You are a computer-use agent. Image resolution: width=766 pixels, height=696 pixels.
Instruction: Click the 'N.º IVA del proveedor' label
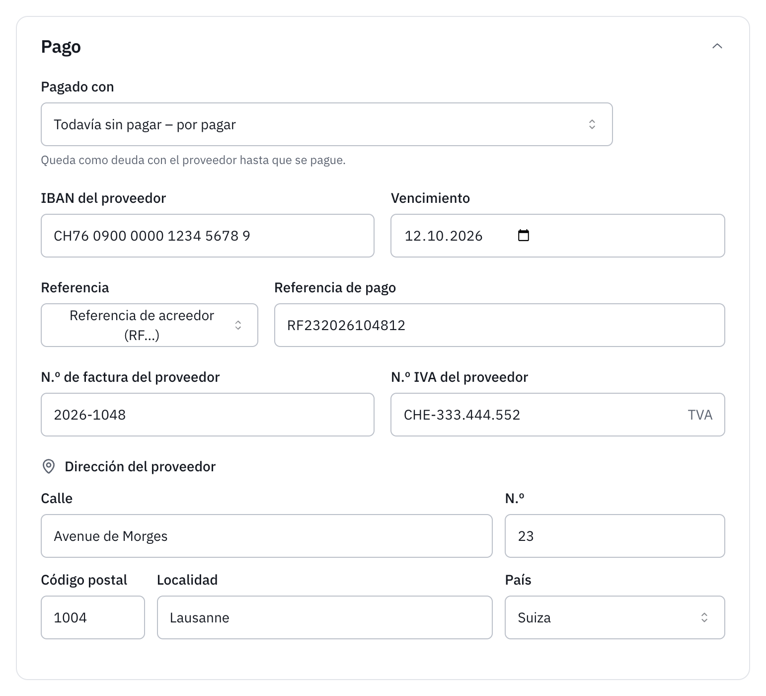click(460, 377)
